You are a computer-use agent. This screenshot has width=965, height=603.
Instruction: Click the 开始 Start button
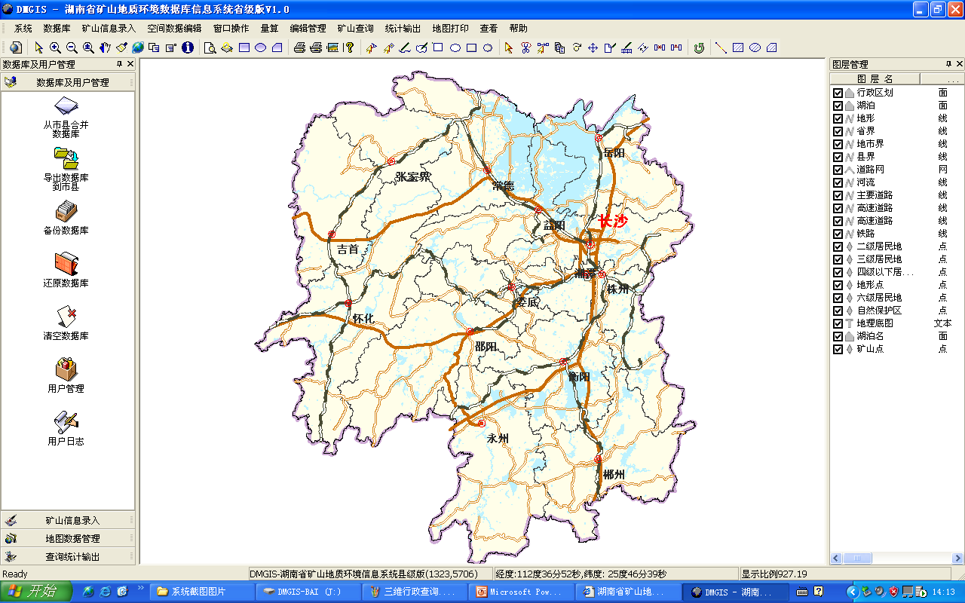[x=36, y=592]
